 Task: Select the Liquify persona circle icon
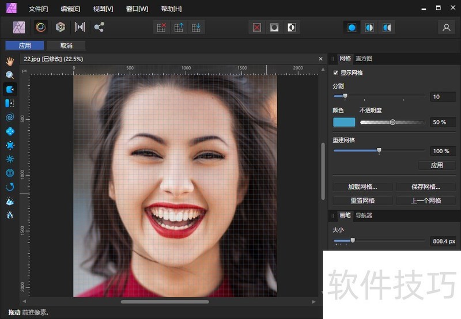(x=41, y=27)
